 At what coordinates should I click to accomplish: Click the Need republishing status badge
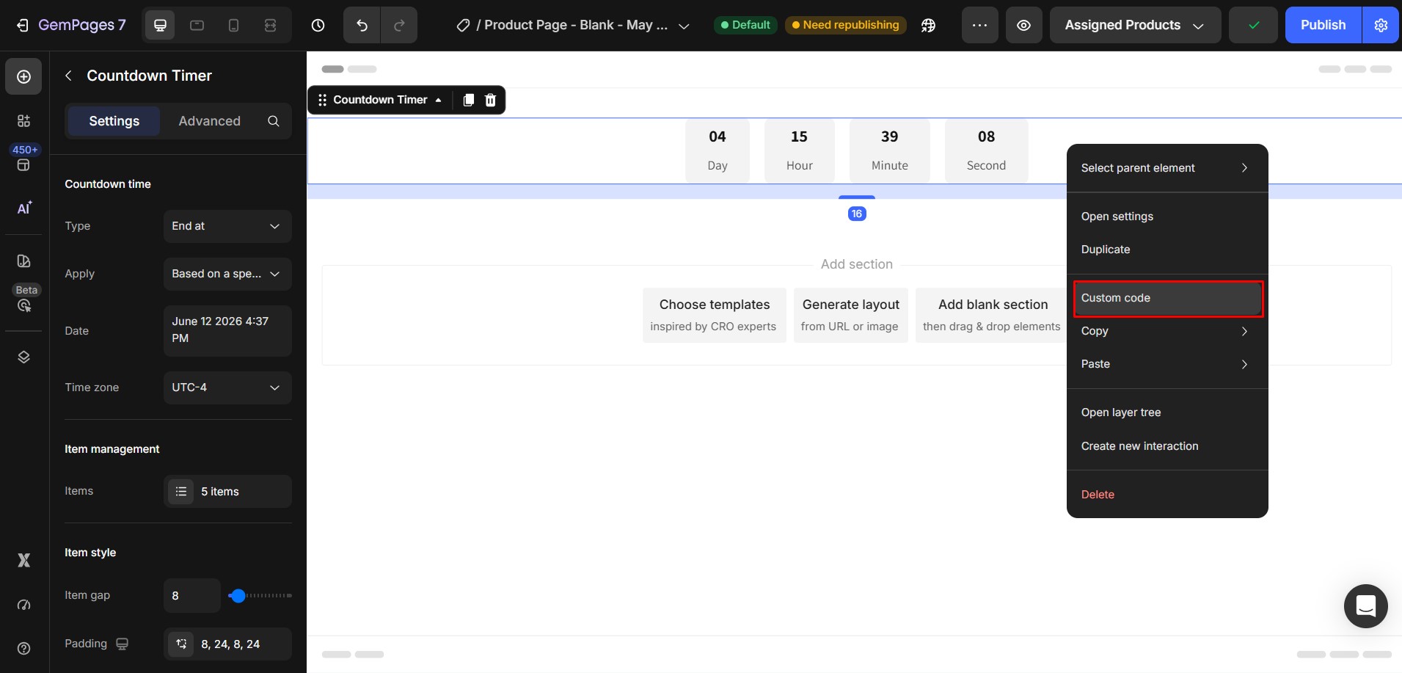tap(845, 25)
